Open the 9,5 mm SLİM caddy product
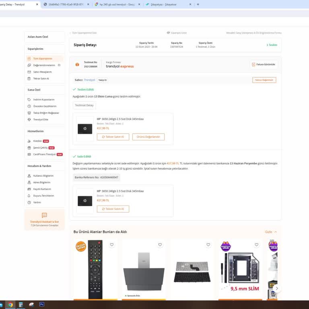Viewport: 309px width, 309px height. 241,270
